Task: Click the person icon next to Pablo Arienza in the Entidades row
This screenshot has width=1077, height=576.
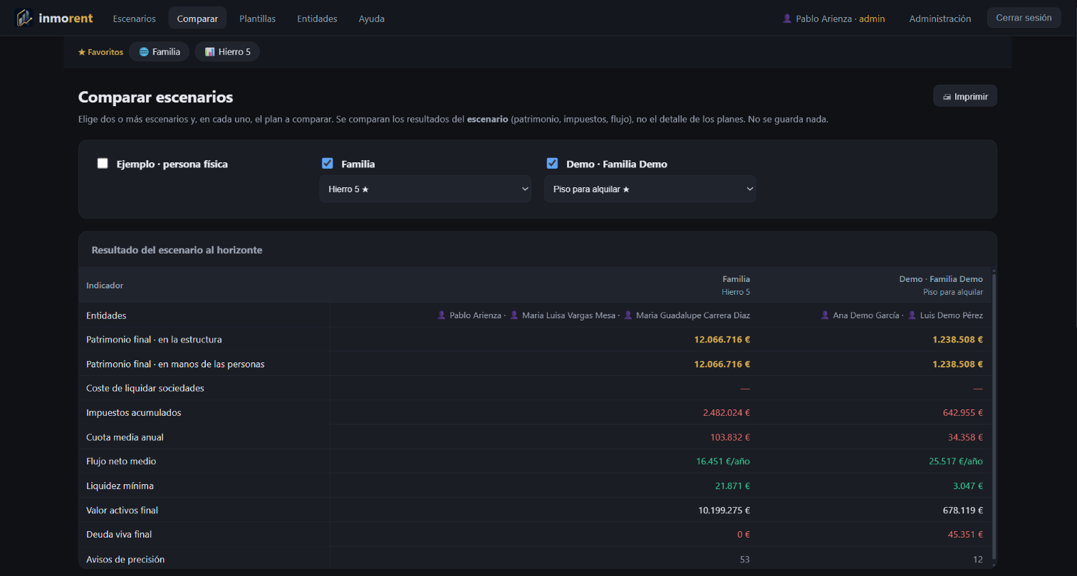Action: [x=442, y=315]
